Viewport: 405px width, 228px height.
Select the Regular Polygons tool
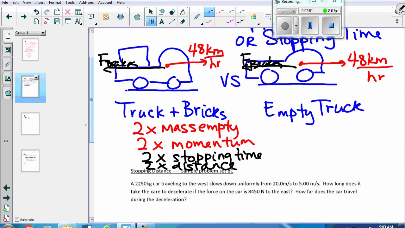pyautogui.click(x=172, y=12)
